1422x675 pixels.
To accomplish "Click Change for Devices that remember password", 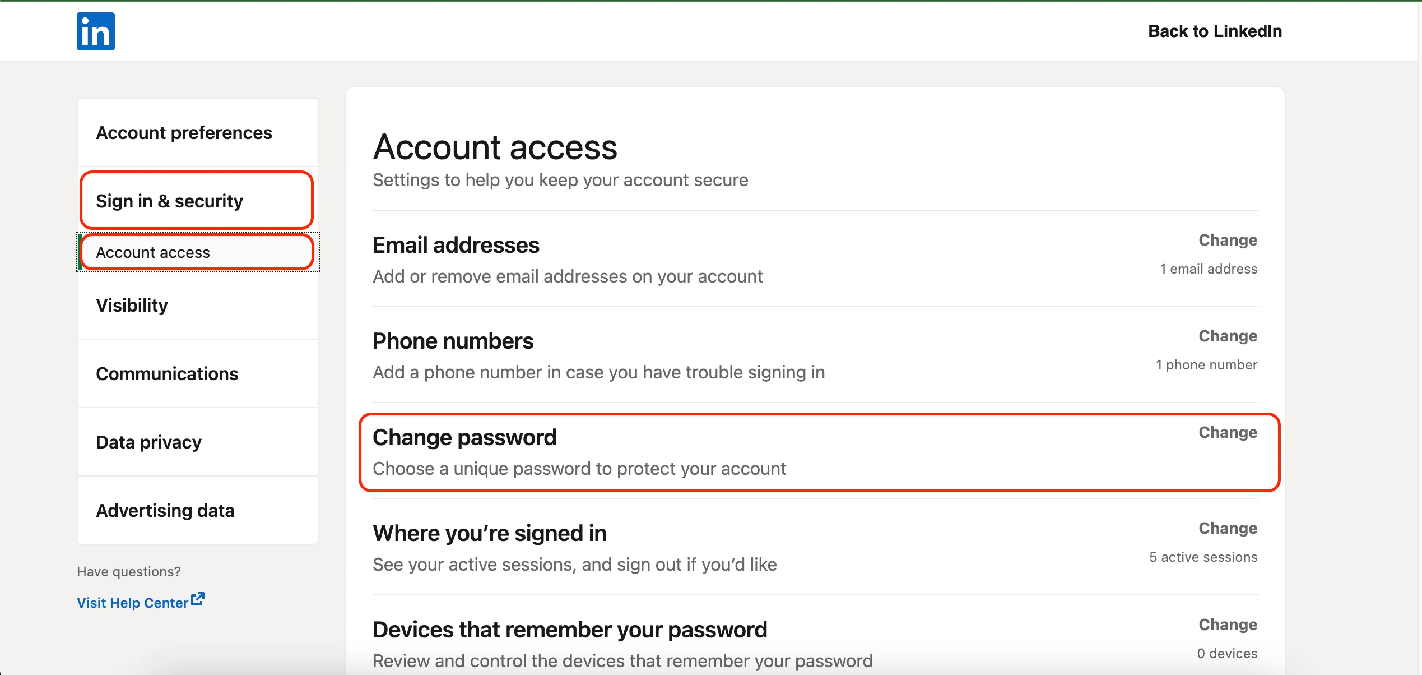I will (x=1228, y=625).
